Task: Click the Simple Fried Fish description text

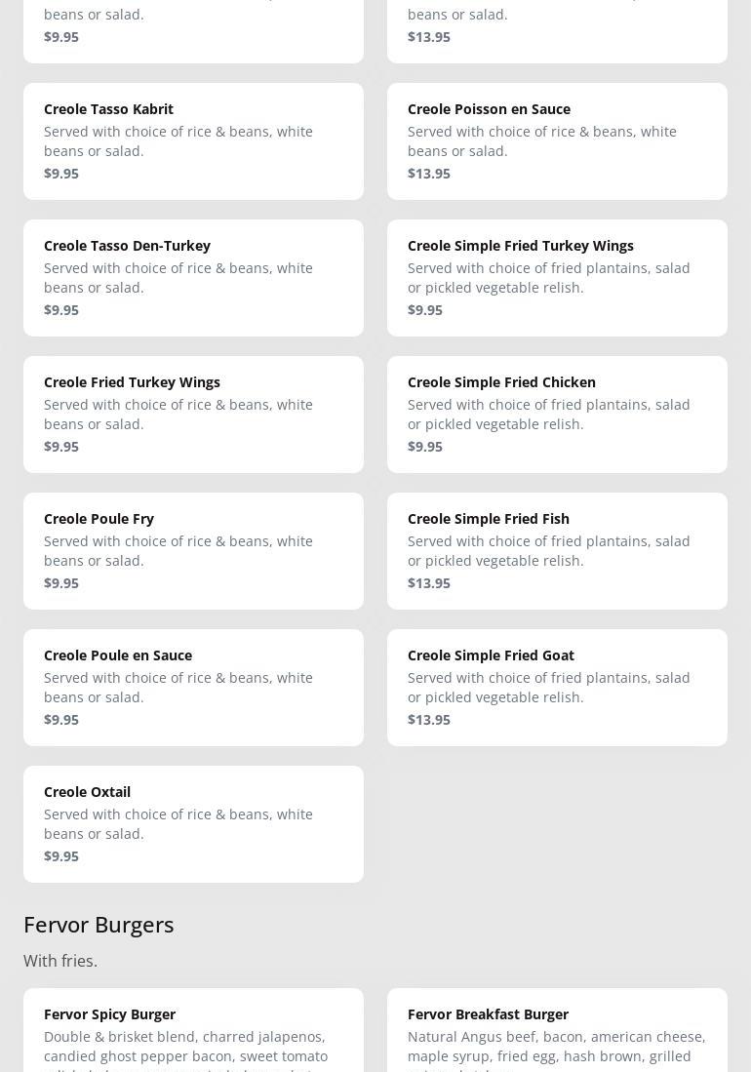Action: 548,550
